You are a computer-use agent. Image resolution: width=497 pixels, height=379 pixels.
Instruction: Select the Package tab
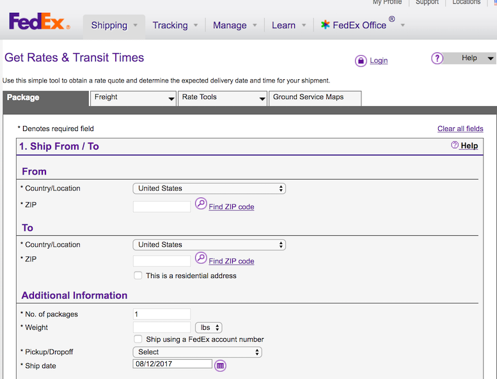click(x=46, y=98)
